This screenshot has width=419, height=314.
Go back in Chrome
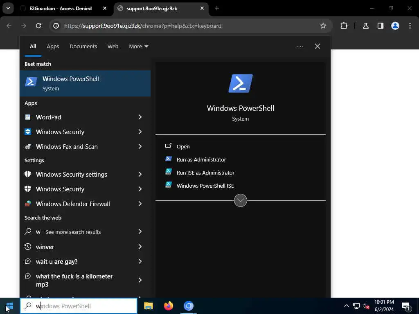click(9, 26)
